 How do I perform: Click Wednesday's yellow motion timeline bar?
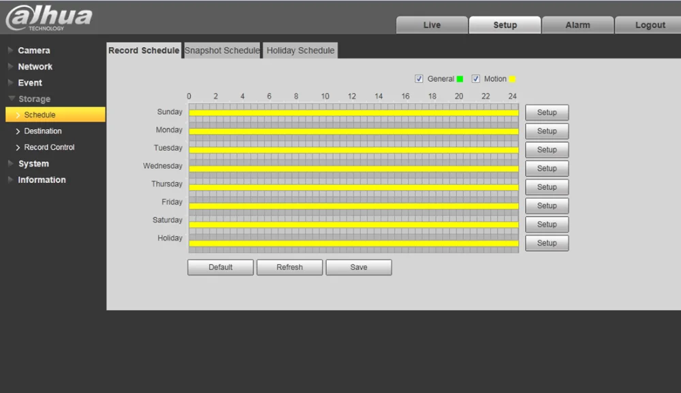coord(353,169)
